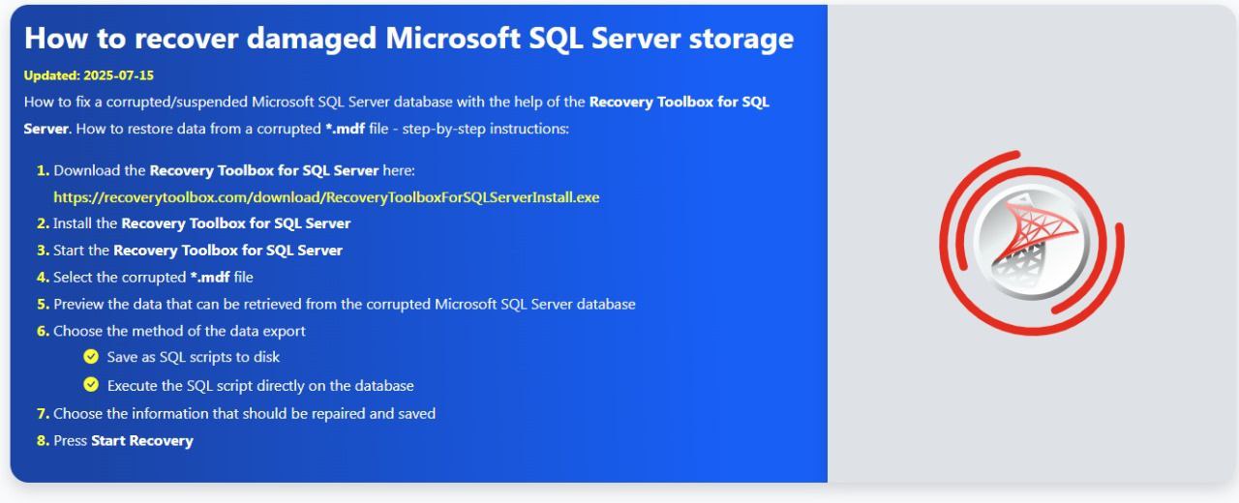Select step 3 Start the Recovery Toolbox
This screenshot has height=503, width=1239.
(x=197, y=250)
